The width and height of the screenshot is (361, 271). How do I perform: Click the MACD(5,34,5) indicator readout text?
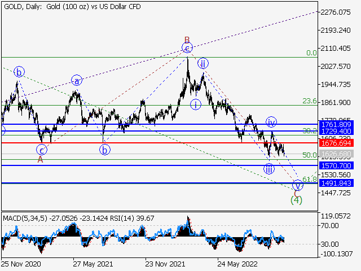pos(54,218)
